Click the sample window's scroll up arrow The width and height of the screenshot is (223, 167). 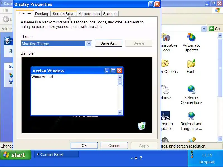(x=120, y=77)
